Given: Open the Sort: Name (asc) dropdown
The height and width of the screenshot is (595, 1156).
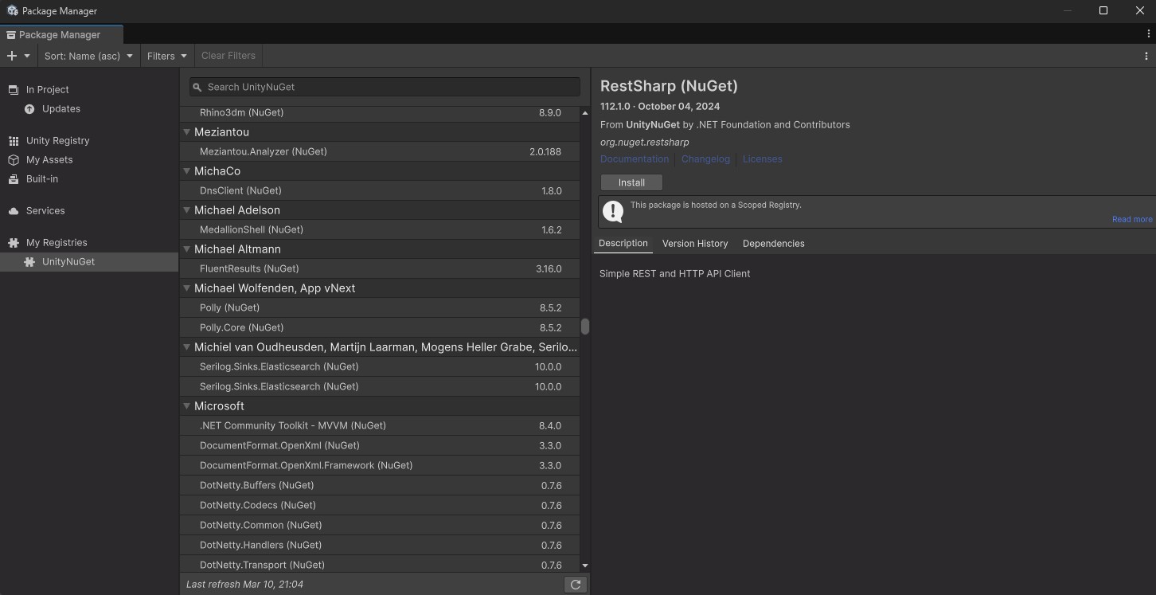Looking at the screenshot, I should pyautogui.click(x=88, y=56).
